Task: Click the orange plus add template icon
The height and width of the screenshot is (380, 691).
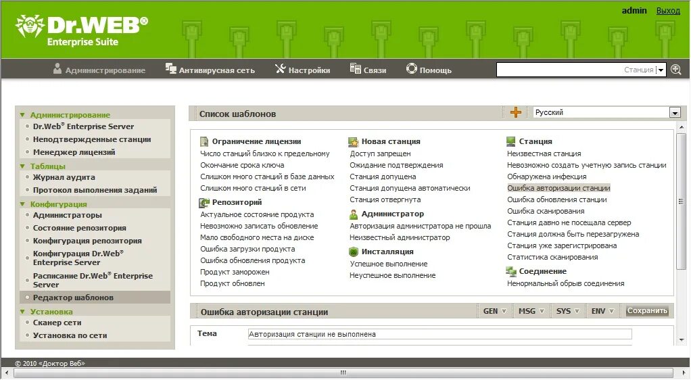Action: pos(516,112)
